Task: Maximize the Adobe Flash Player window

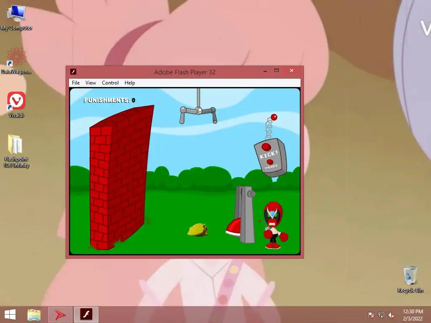Action: (277, 71)
